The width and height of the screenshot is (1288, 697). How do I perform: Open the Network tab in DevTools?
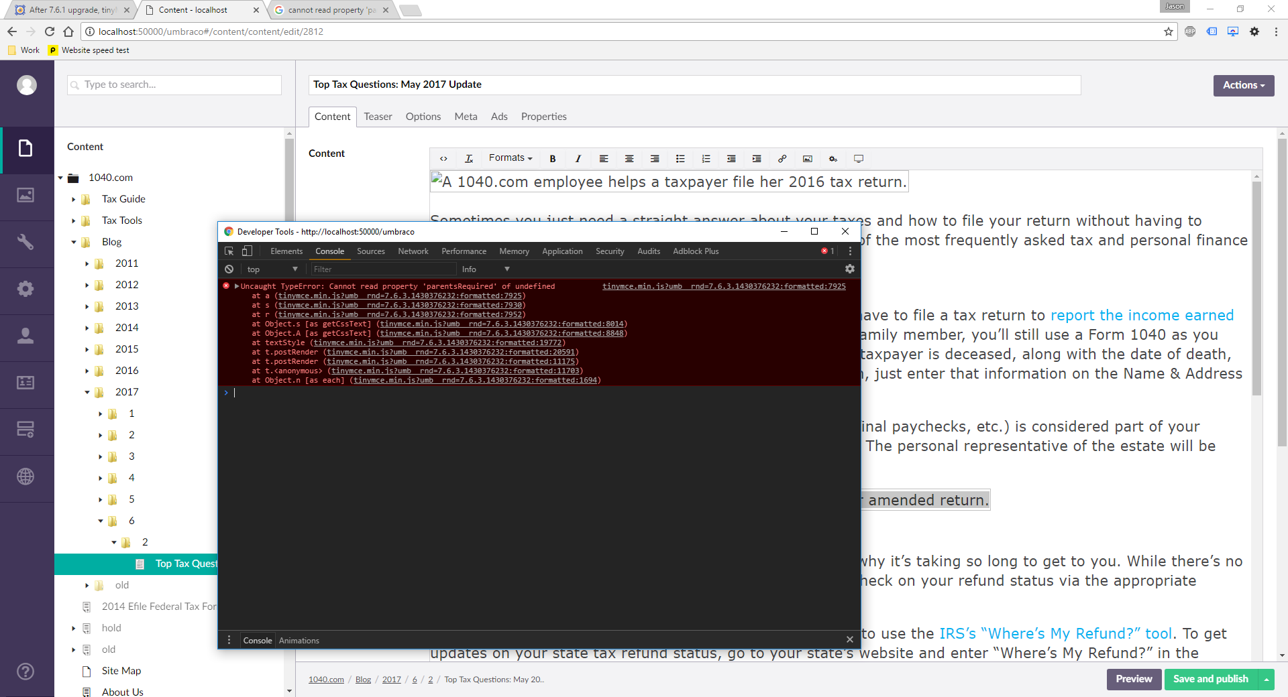413,251
